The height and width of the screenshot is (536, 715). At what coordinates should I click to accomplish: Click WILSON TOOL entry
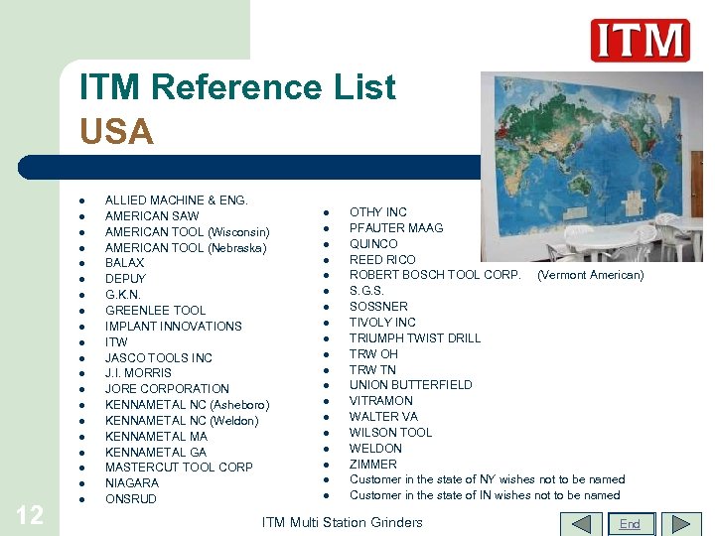(391, 433)
